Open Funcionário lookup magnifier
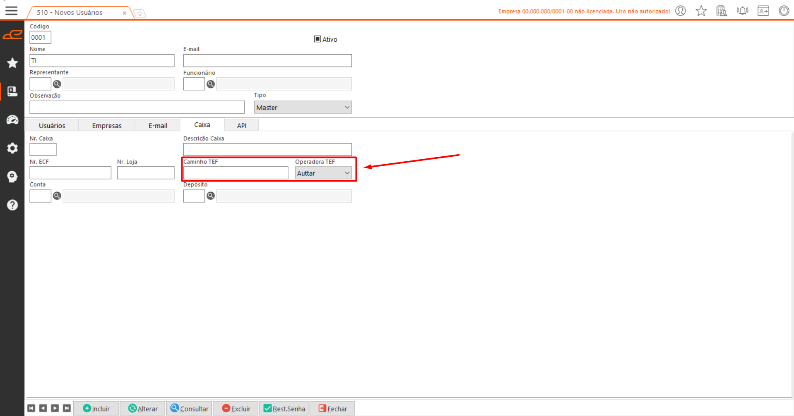Image resolution: width=794 pixels, height=416 pixels. tap(211, 84)
